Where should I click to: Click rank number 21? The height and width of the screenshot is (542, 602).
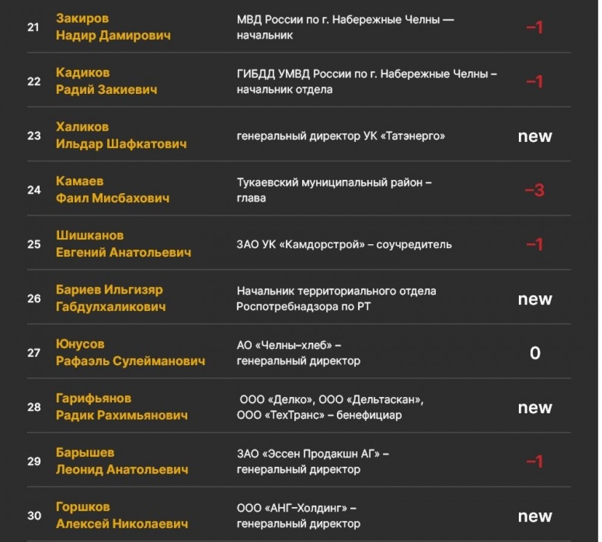coord(34,28)
